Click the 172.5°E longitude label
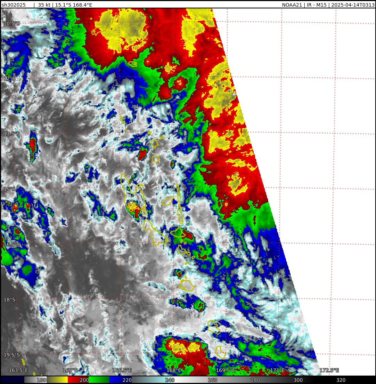376x384 pixels. (329, 370)
